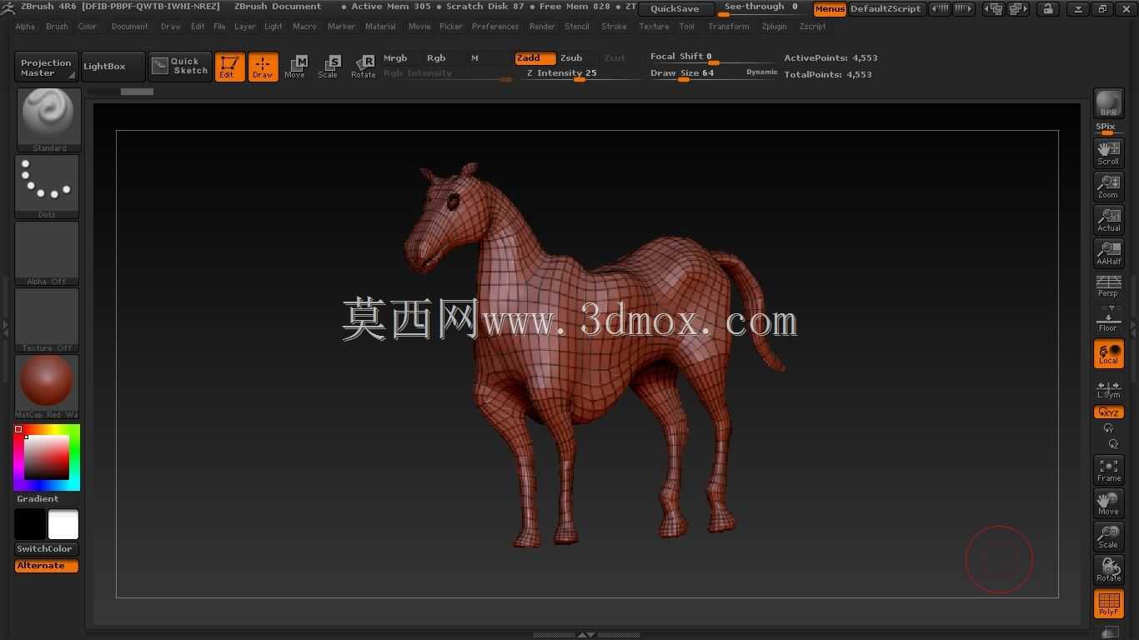
Task: Open the Document menu
Action: (x=130, y=27)
